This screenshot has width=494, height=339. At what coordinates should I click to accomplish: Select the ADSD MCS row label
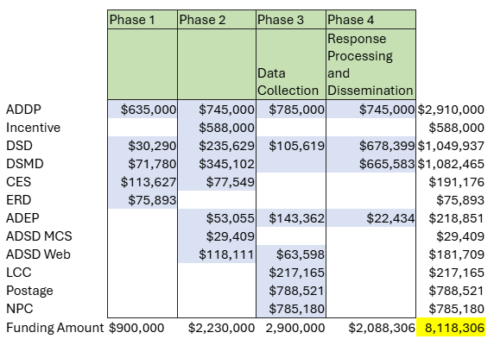pyautogui.click(x=39, y=236)
